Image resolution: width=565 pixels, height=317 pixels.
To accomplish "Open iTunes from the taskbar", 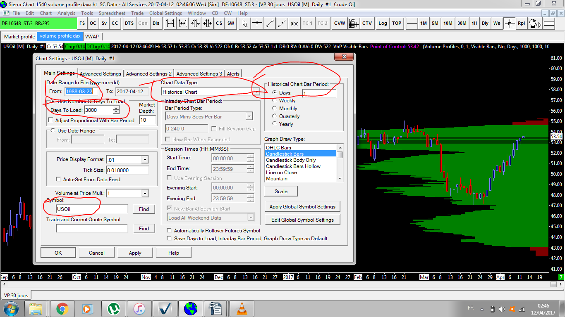I will coord(139,308).
